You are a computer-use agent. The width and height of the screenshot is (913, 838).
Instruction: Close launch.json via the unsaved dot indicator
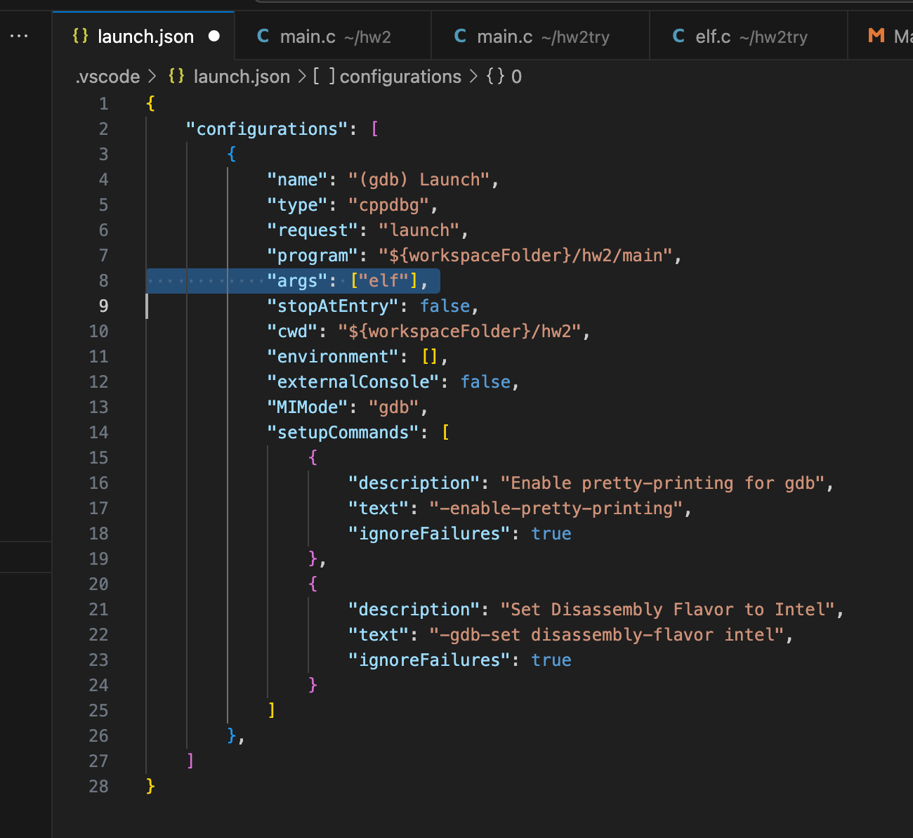coord(214,36)
